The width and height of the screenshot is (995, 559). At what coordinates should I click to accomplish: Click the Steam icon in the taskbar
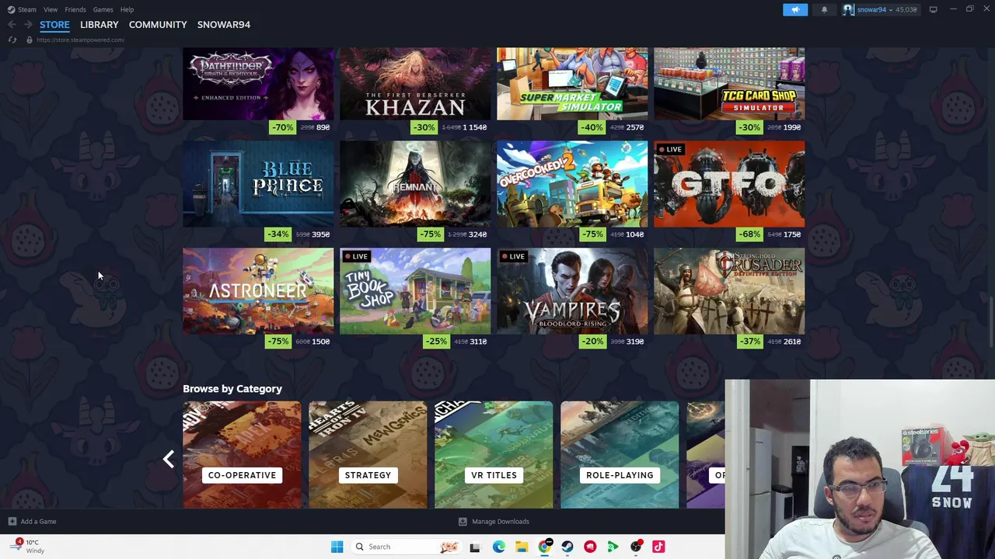tap(567, 547)
